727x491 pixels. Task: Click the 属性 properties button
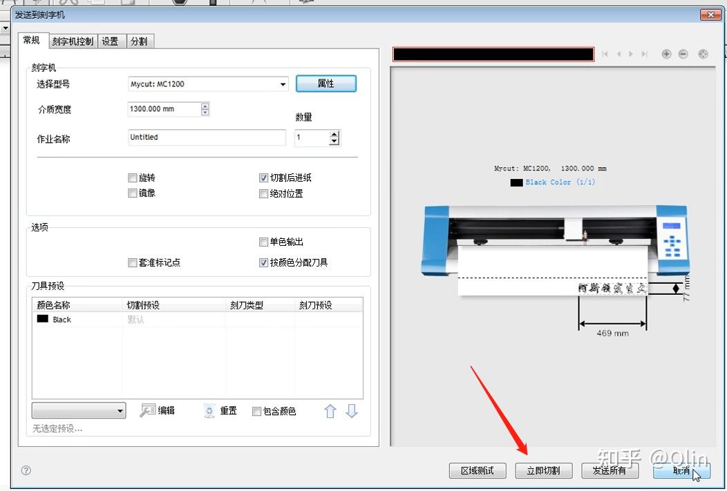(x=325, y=84)
